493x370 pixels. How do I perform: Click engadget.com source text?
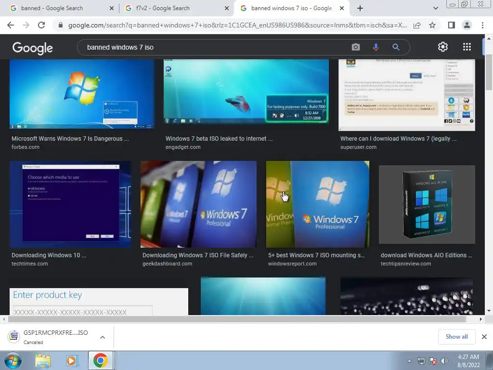point(183,147)
